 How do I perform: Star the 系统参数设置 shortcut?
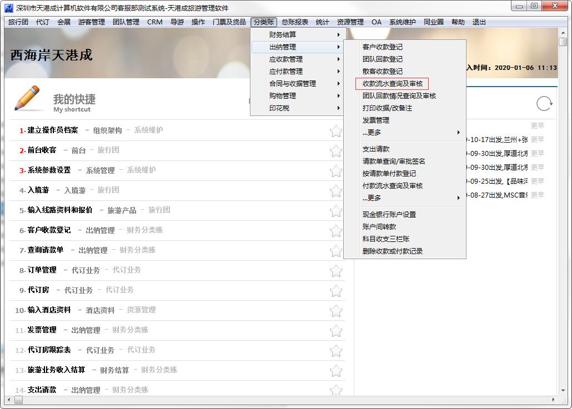pos(335,171)
